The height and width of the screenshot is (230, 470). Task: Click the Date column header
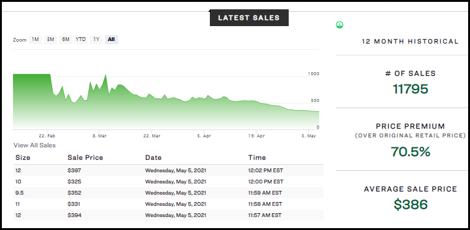click(153, 157)
